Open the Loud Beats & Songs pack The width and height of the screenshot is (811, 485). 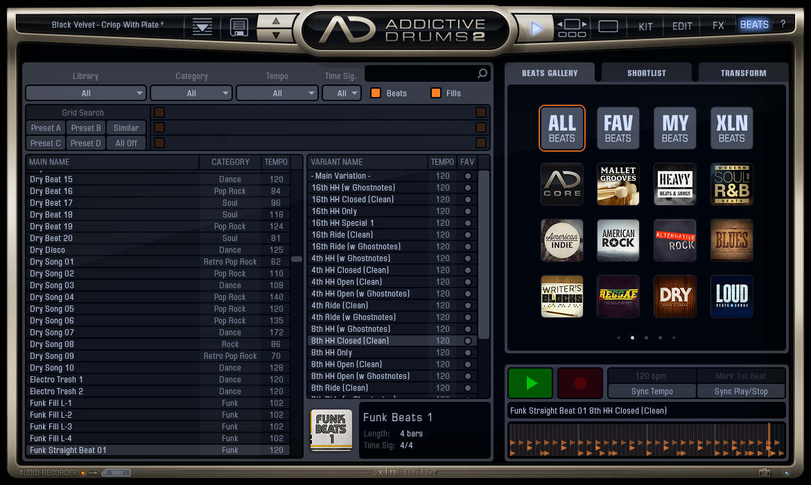(x=731, y=297)
